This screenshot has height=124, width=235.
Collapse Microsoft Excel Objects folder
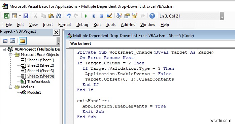click(x=10, y=55)
